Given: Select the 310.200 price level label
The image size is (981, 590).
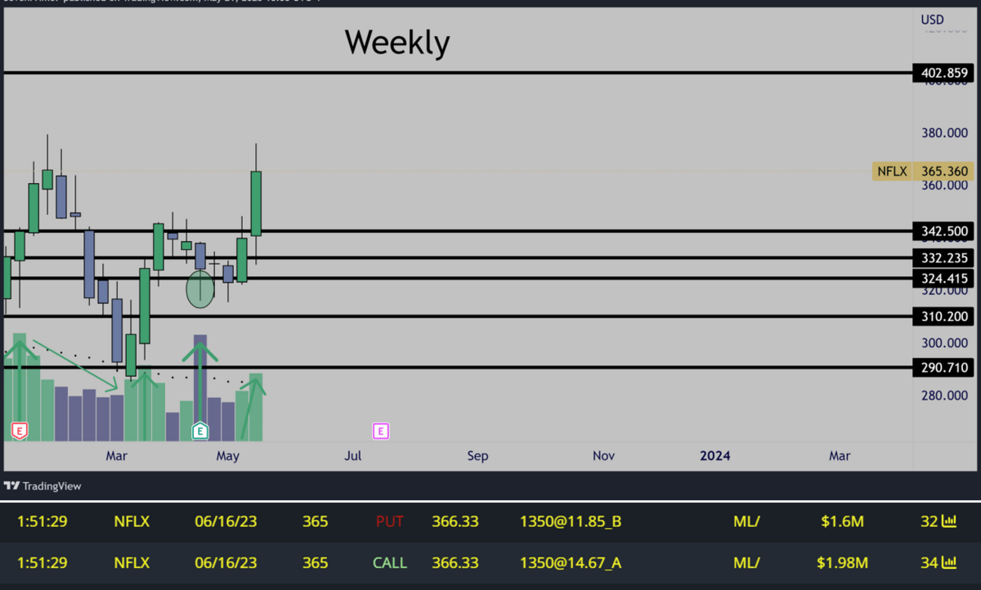Looking at the screenshot, I should coord(944,316).
